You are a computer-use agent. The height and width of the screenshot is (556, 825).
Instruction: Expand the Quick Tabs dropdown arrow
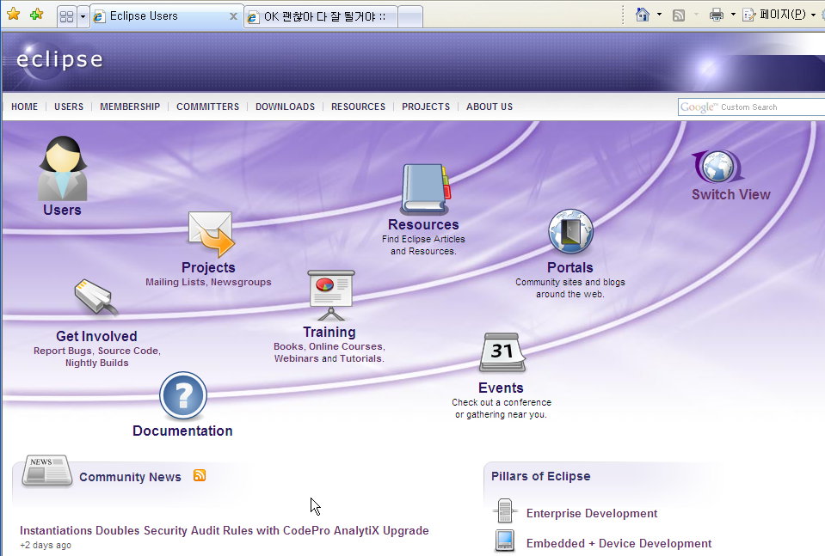[x=83, y=17]
